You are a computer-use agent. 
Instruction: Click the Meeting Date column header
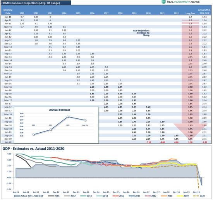pyautogui.click(x=8, y=12)
